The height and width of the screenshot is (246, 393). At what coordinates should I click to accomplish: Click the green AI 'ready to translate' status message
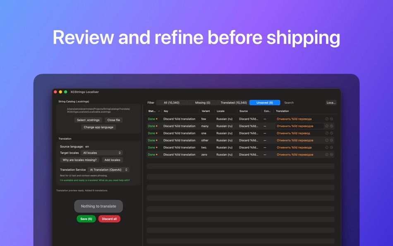[95, 180]
